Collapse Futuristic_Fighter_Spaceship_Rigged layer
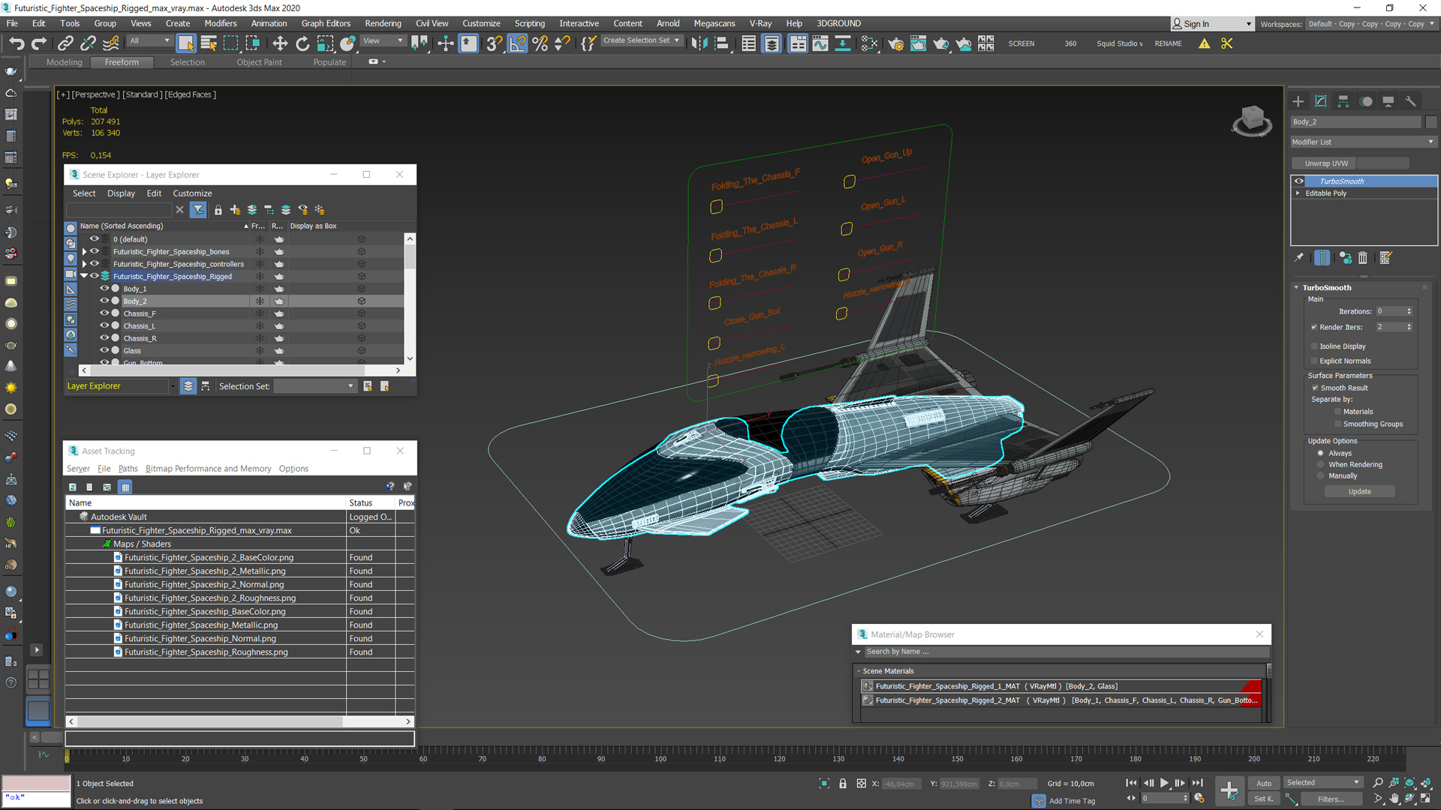Viewport: 1441px width, 810px height. 84,277
